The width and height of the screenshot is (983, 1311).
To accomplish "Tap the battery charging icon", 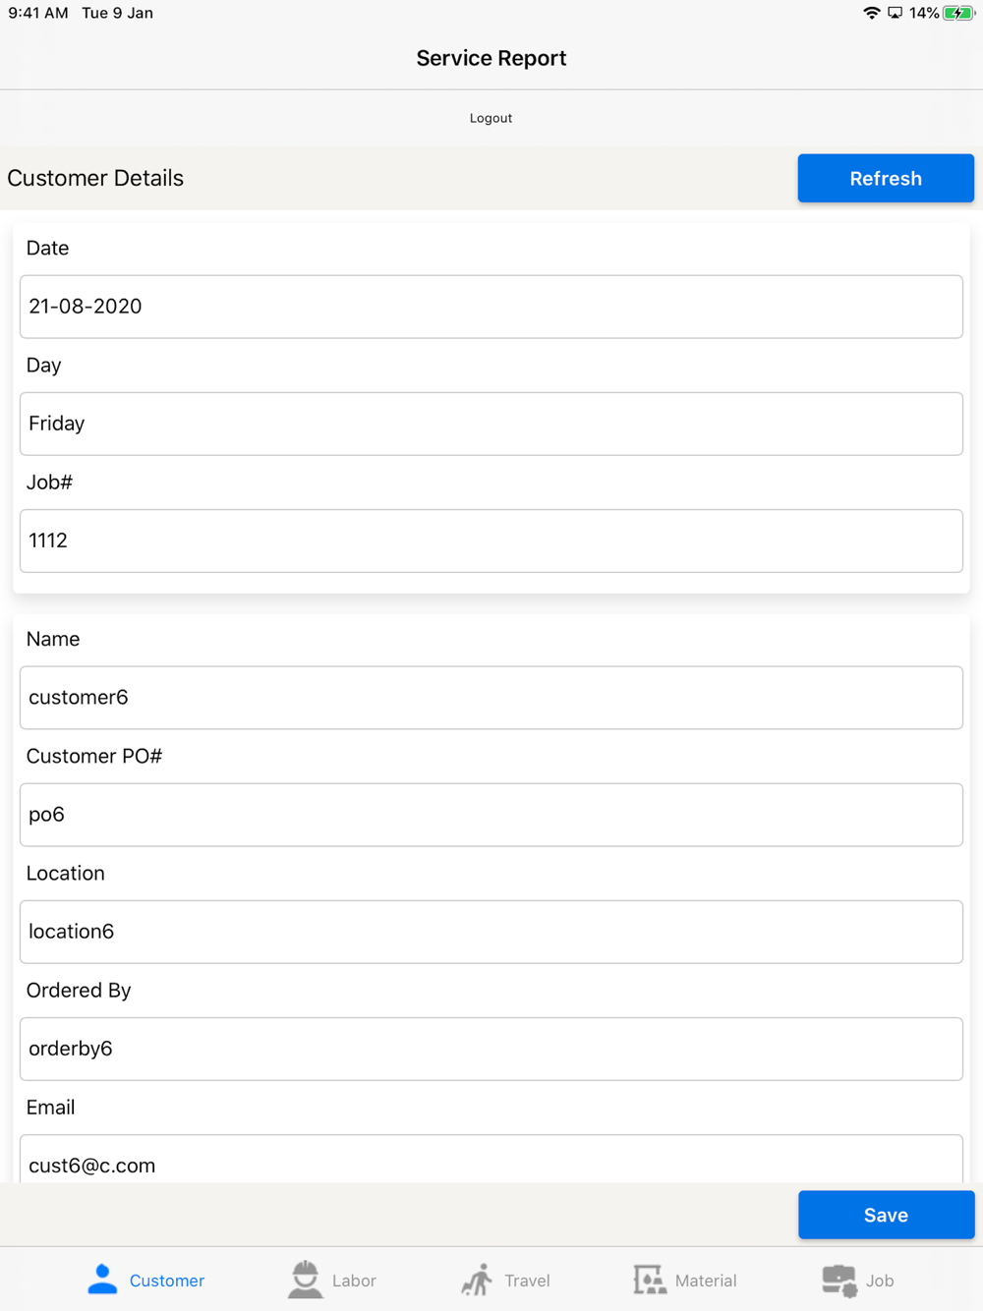I will (958, 13).
